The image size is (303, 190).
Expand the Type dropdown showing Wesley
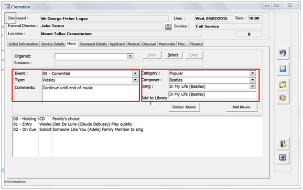[x=135, y=80]
